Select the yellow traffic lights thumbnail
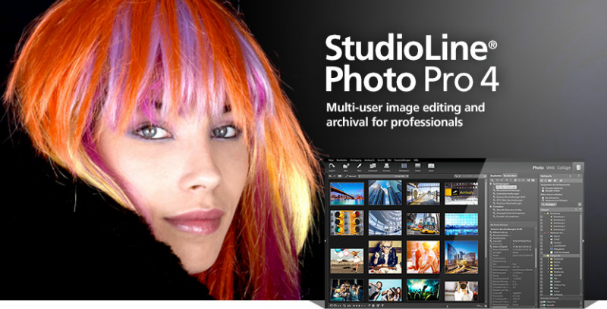This screenshot has width=607, height=309. pyautogui.click(x=347, y=223)
